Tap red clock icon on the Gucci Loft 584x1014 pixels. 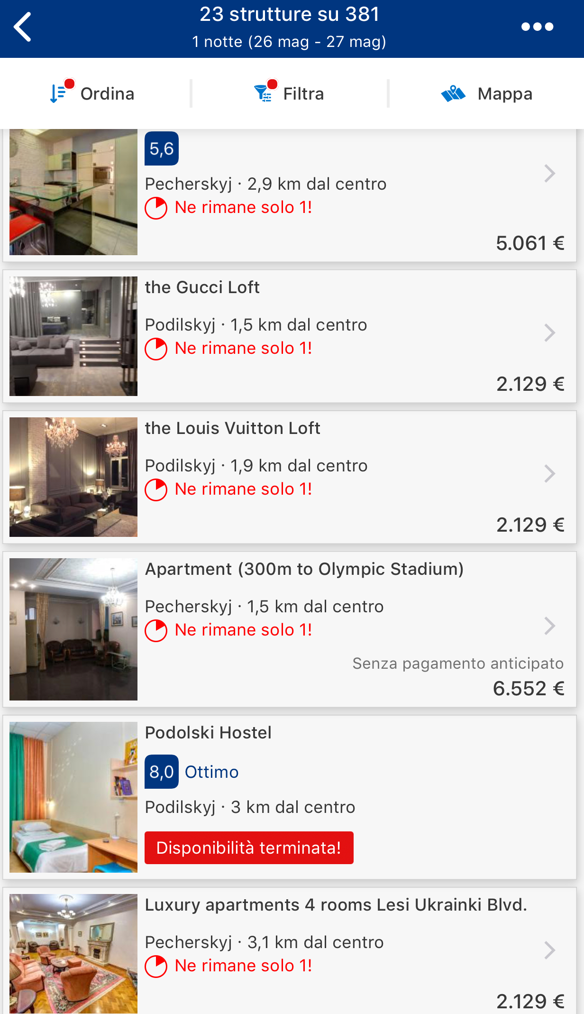(156, 349)
